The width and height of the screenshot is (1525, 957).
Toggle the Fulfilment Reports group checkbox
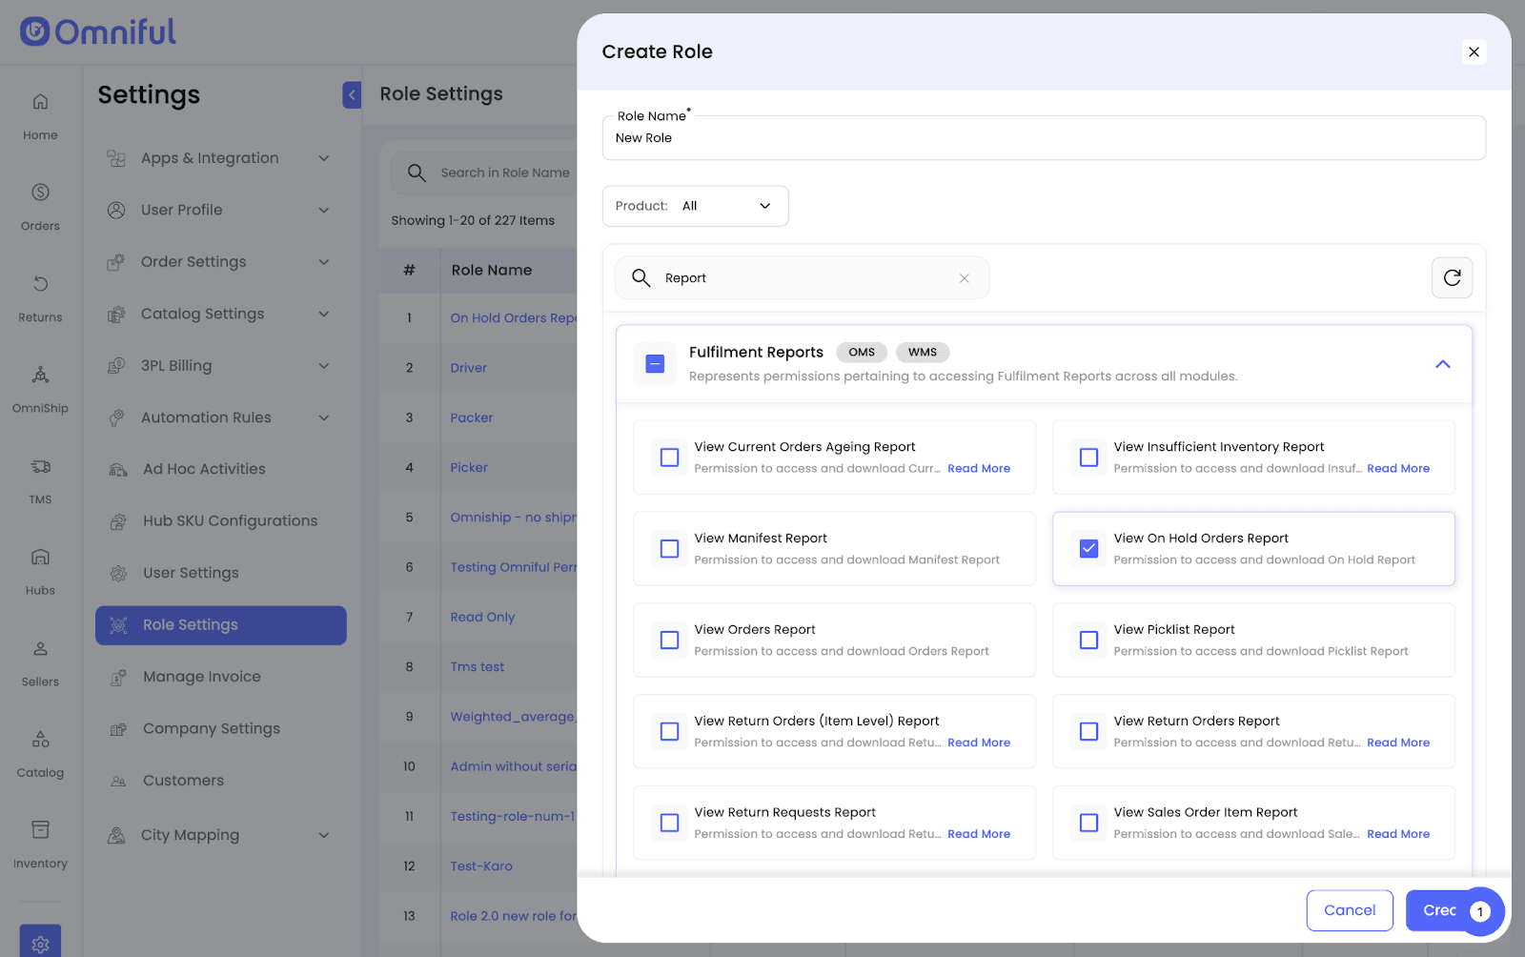(x=655, y=364)
